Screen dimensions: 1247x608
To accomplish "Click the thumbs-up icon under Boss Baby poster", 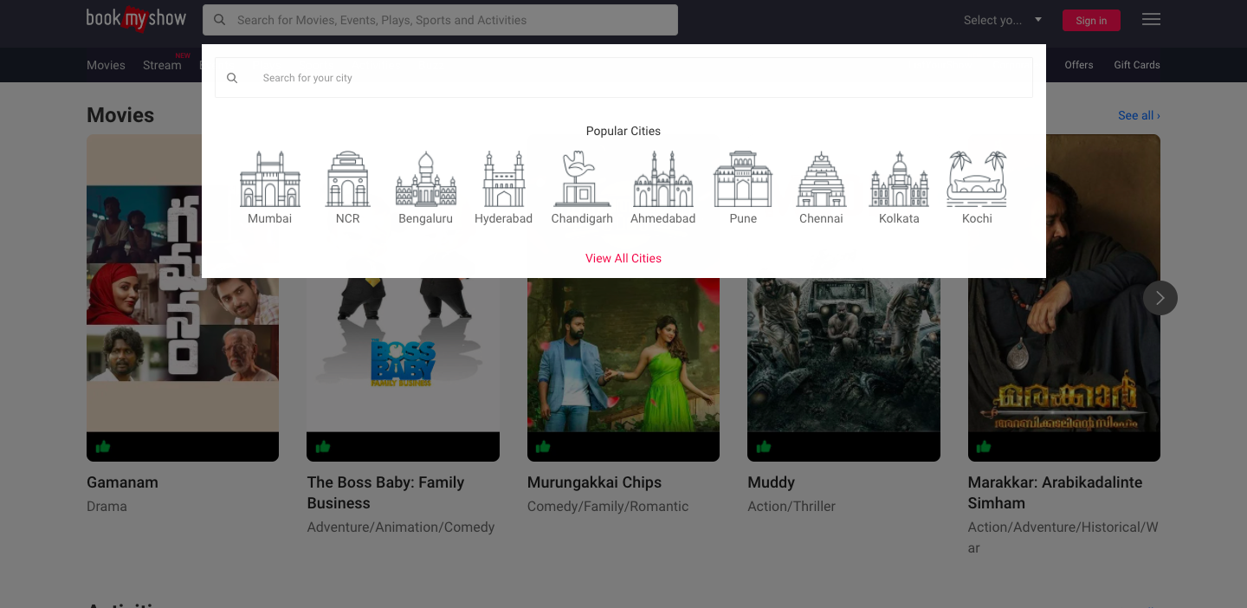I will (x=323, y=447).
